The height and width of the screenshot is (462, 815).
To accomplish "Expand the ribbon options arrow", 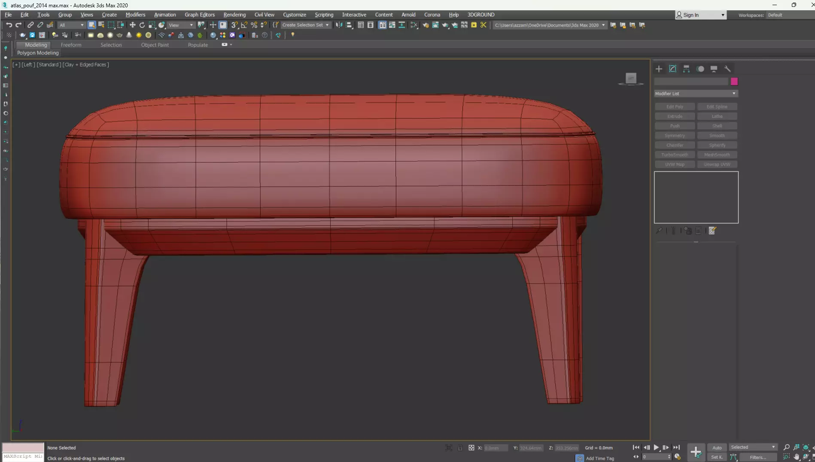I will pos(231,45).
